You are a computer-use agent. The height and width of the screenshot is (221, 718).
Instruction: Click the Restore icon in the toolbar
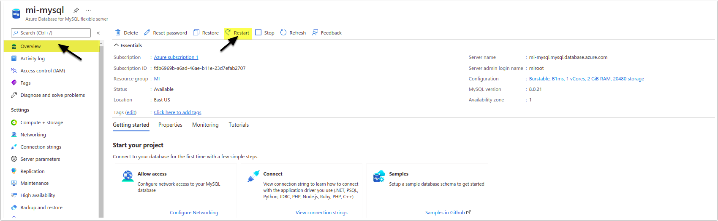pyautogui.click(x=196, y=32)
